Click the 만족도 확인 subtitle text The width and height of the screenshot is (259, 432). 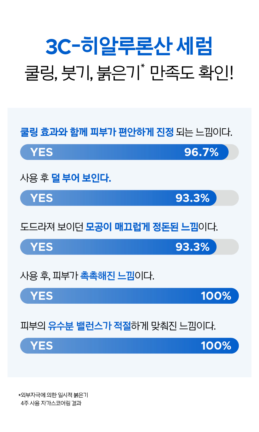coord(192,73)
